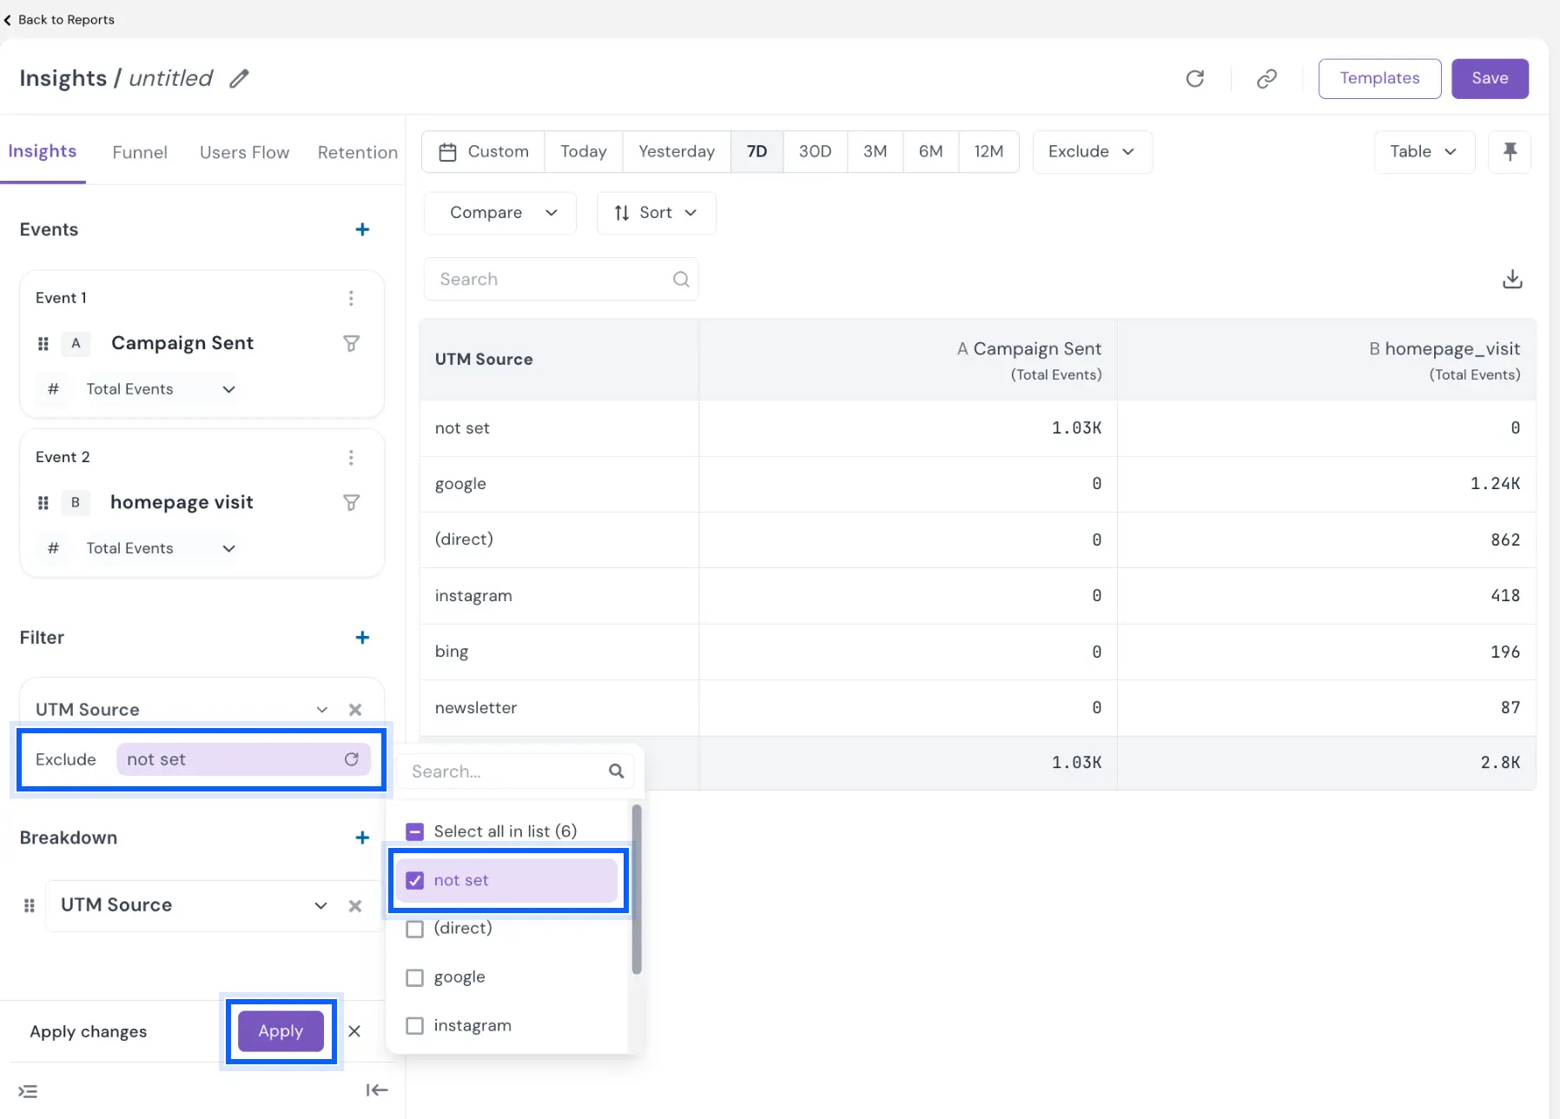
Task: Click the Save button
Action: [1490, 78]
